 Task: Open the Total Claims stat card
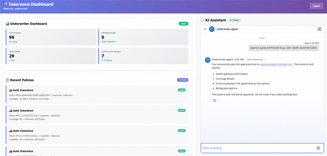[x=51, y=56]
